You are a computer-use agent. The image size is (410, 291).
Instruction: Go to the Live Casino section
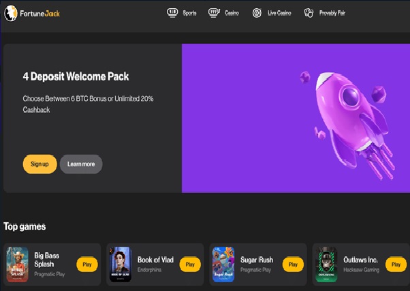tap(279, 13)
